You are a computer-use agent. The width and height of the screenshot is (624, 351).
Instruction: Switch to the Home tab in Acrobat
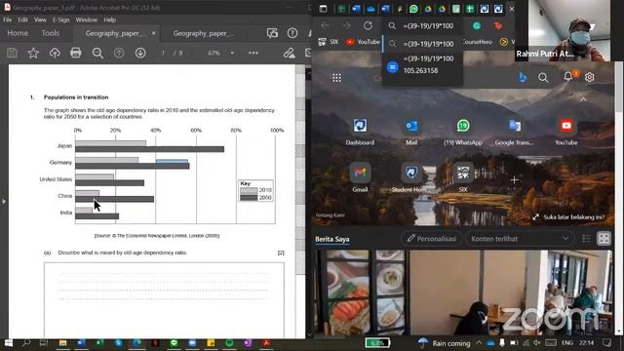pyautogui.click(x=18, y=33)
